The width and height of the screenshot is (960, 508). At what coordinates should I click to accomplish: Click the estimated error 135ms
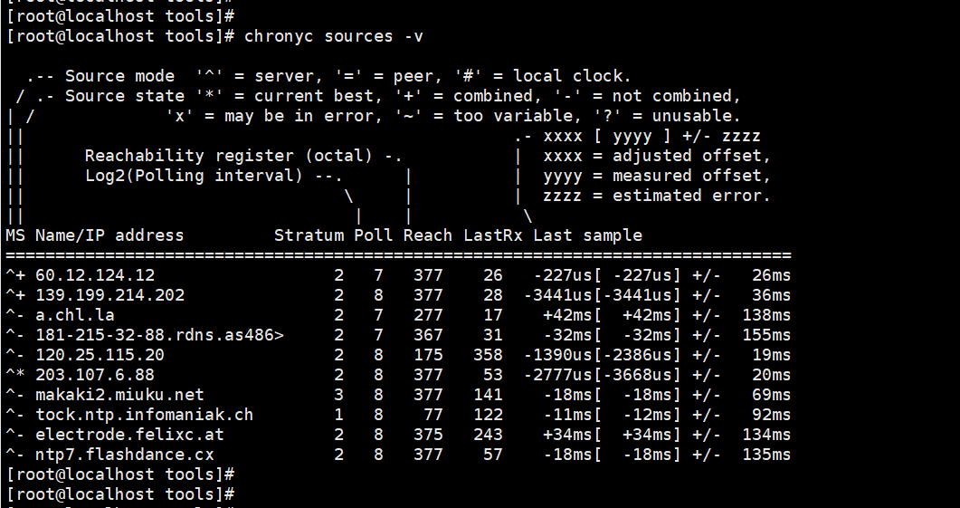coord(766,455)
